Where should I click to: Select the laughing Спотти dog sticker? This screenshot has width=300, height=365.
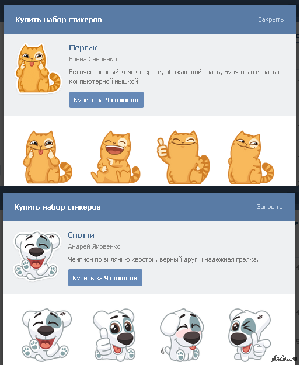[47, 335]
